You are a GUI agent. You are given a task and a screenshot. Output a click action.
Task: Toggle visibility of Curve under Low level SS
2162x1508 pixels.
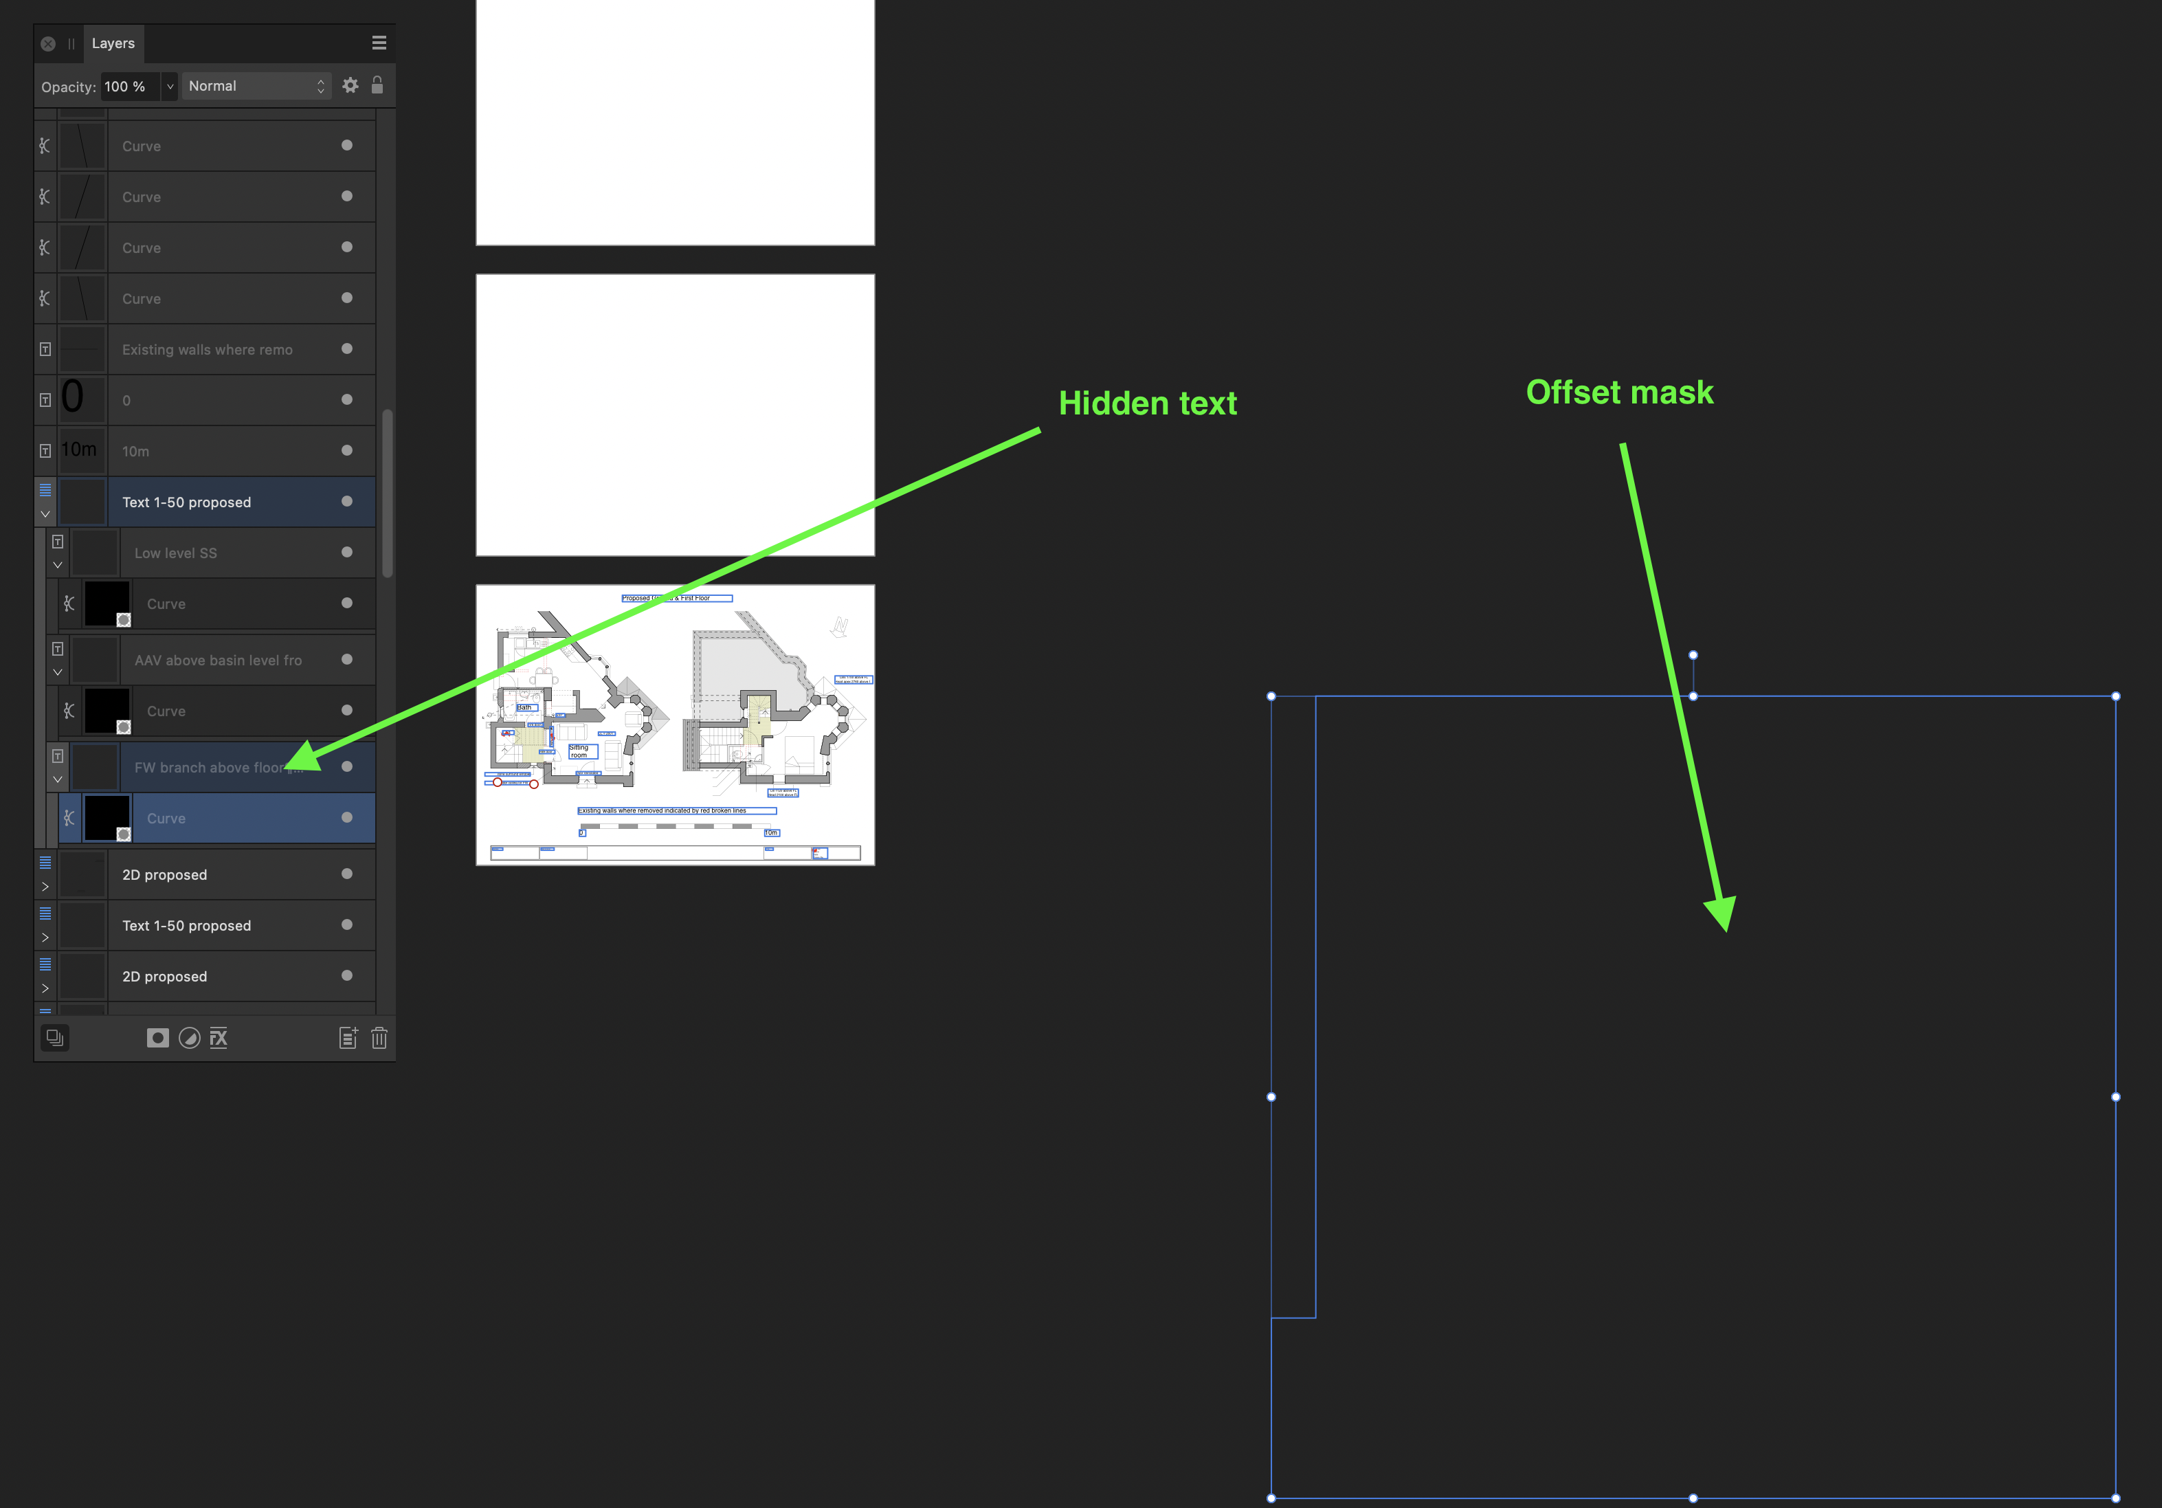point(346,603)
